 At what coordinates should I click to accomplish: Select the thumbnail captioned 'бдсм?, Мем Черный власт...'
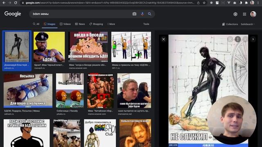pos(49,47)
